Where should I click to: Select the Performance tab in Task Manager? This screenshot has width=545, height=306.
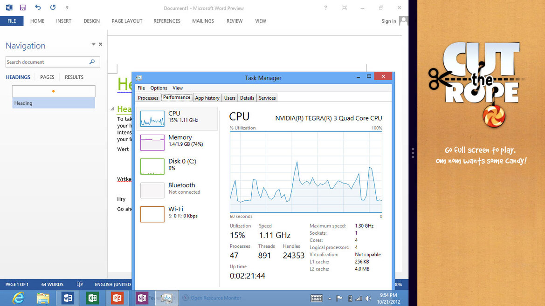pyautogui.click(x=177, y=97)
